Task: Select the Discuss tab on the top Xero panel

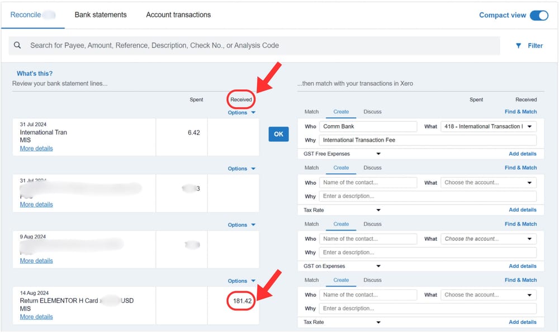Action: point(372,111)
